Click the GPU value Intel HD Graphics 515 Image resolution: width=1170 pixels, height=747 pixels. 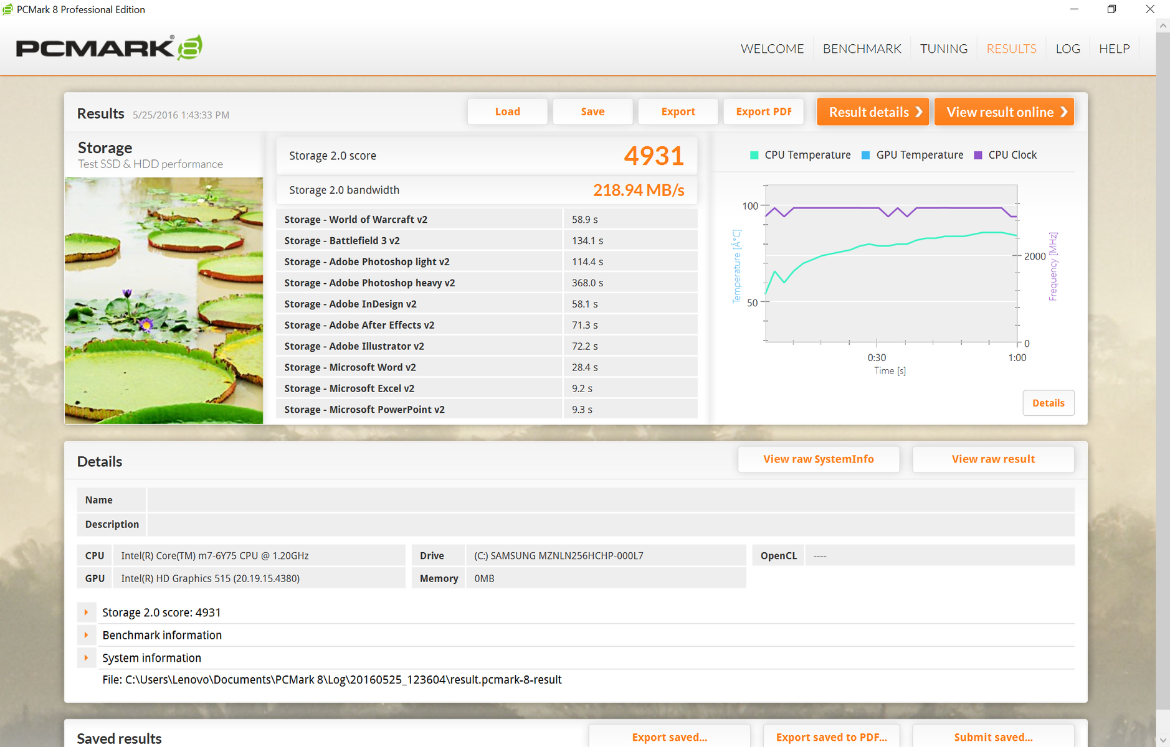coord(210,578)
